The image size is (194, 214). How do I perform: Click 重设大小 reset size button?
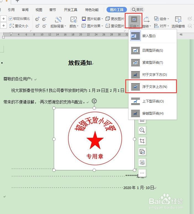pyautogui.click(x=19, y=26)
